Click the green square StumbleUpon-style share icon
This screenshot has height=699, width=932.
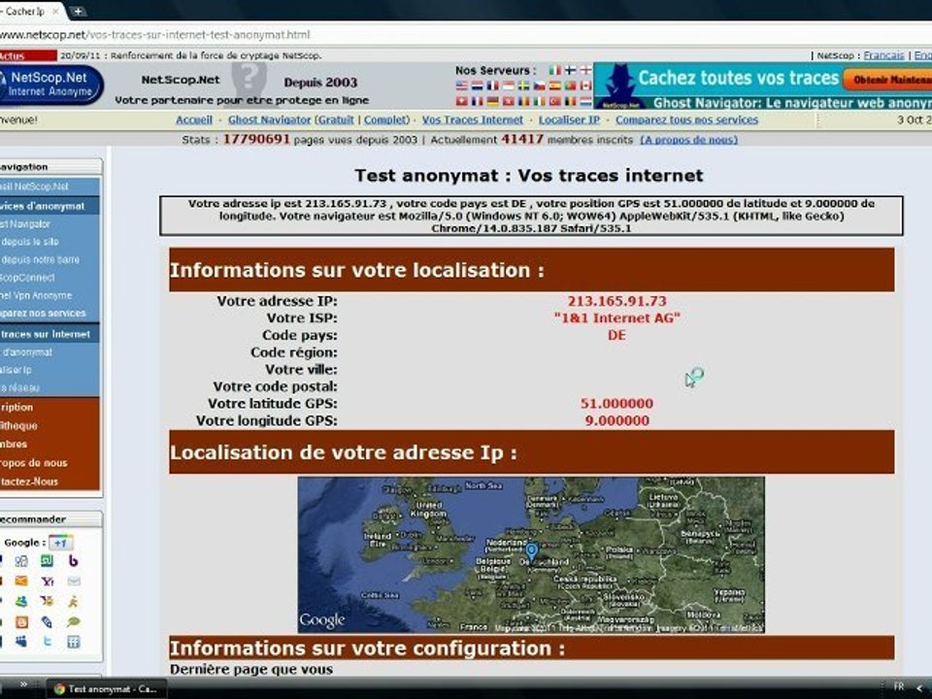point(47,560)
